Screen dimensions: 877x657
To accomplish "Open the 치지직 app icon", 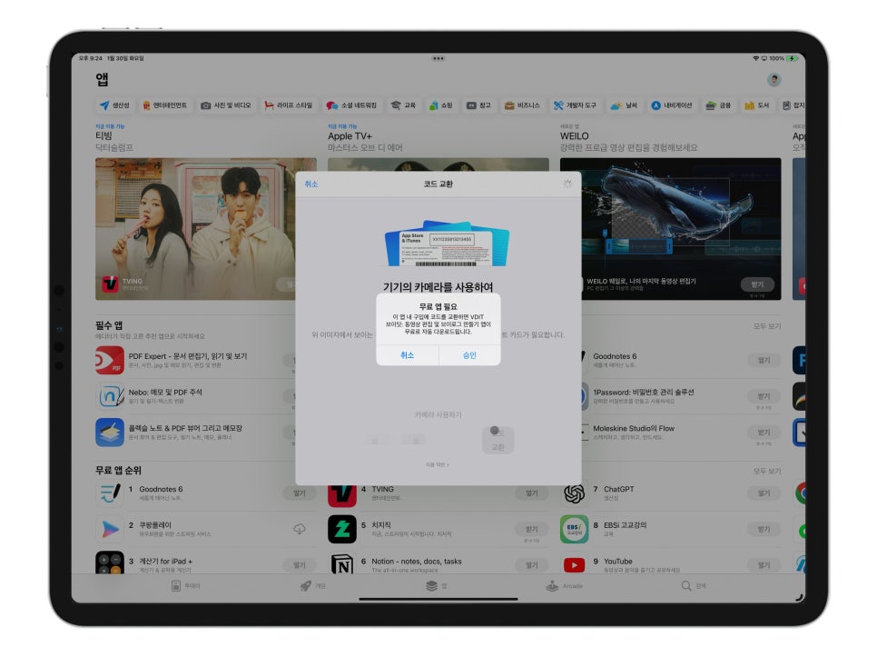I will pyautogui.click(x=341, y=530).
